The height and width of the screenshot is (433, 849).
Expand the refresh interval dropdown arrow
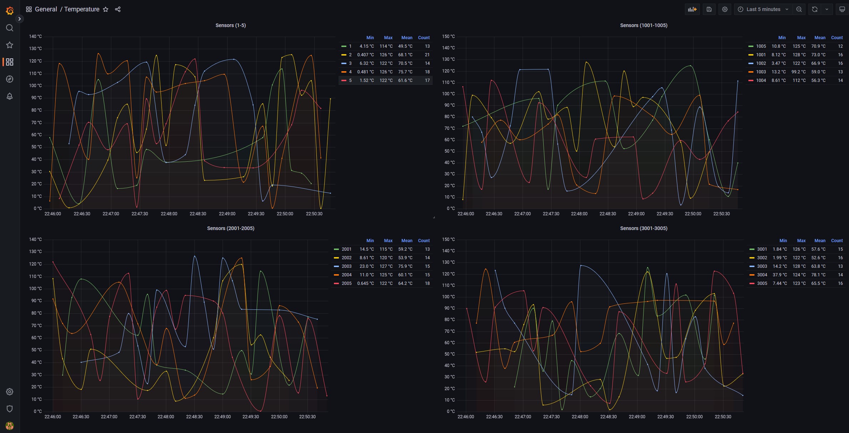click(x=827, y=9)
